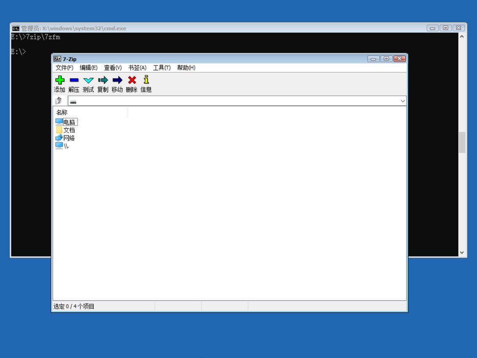This screenshot has width=477, height=358.
Task: Click the cmd line 7zip\7zfm text
Action: point(43,37)
